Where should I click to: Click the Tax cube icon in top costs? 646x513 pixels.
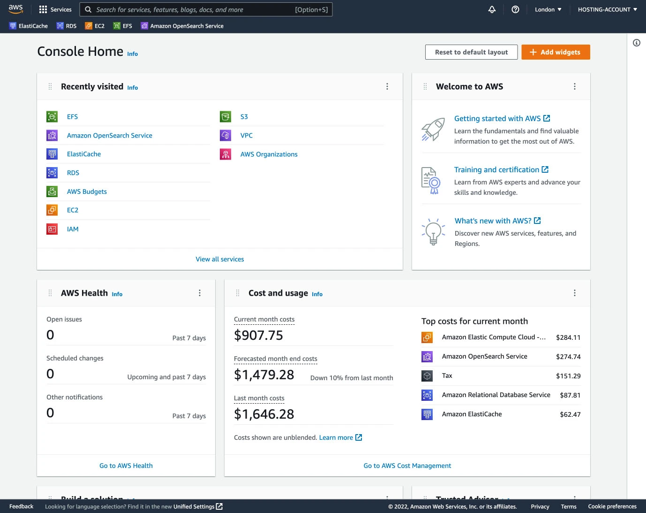point(427,375)
